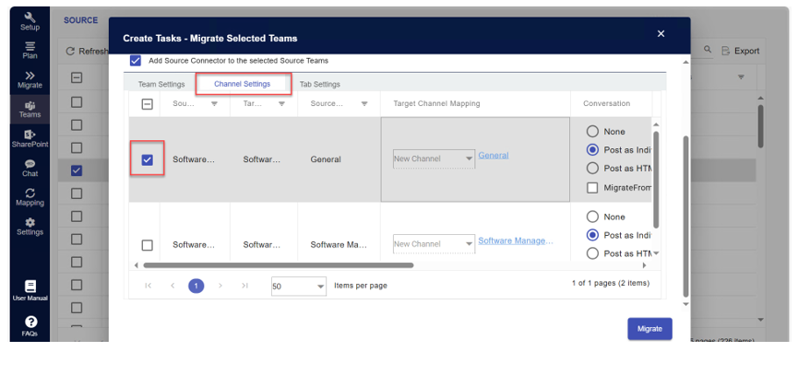
Task: Open Plan in the left sidebar
Action: tap(30, 51)
